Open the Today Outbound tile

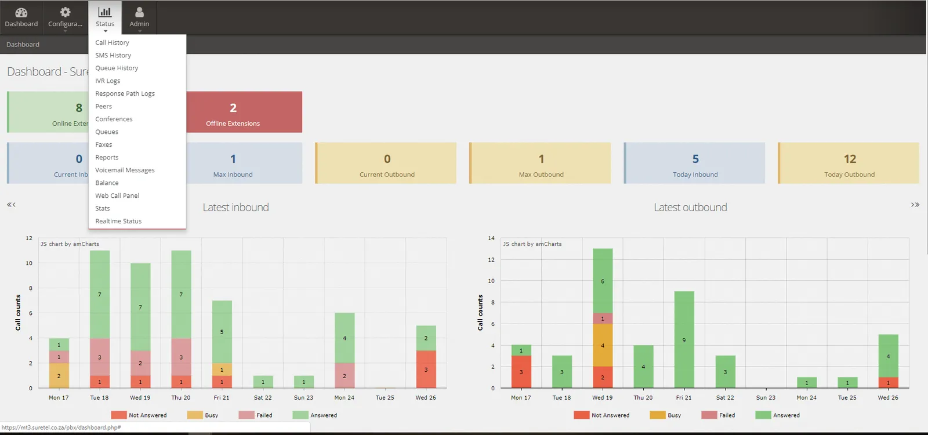coord(849,163)
